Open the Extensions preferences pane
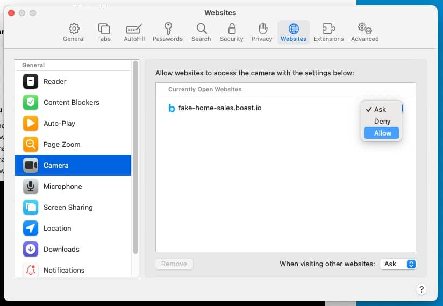This screenshot has height=306, width=443. tap(328, 32)
